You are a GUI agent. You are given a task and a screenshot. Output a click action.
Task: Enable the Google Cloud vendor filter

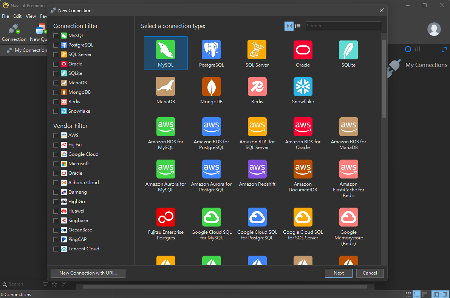[56, 154]
